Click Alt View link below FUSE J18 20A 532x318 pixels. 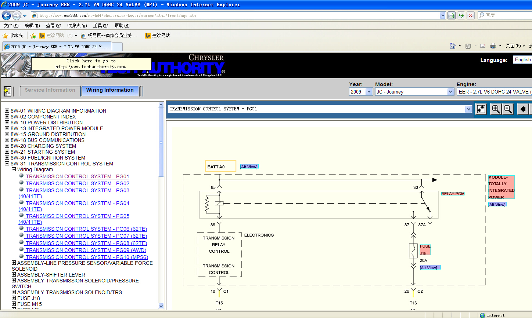[430, 267]
